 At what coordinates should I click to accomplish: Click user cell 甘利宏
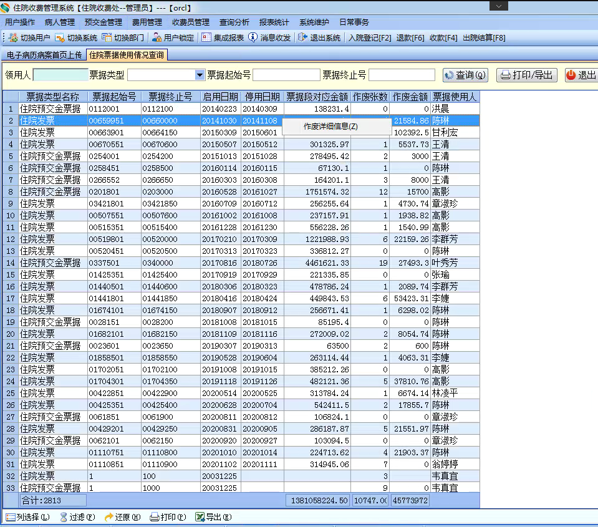pos(455,133)
